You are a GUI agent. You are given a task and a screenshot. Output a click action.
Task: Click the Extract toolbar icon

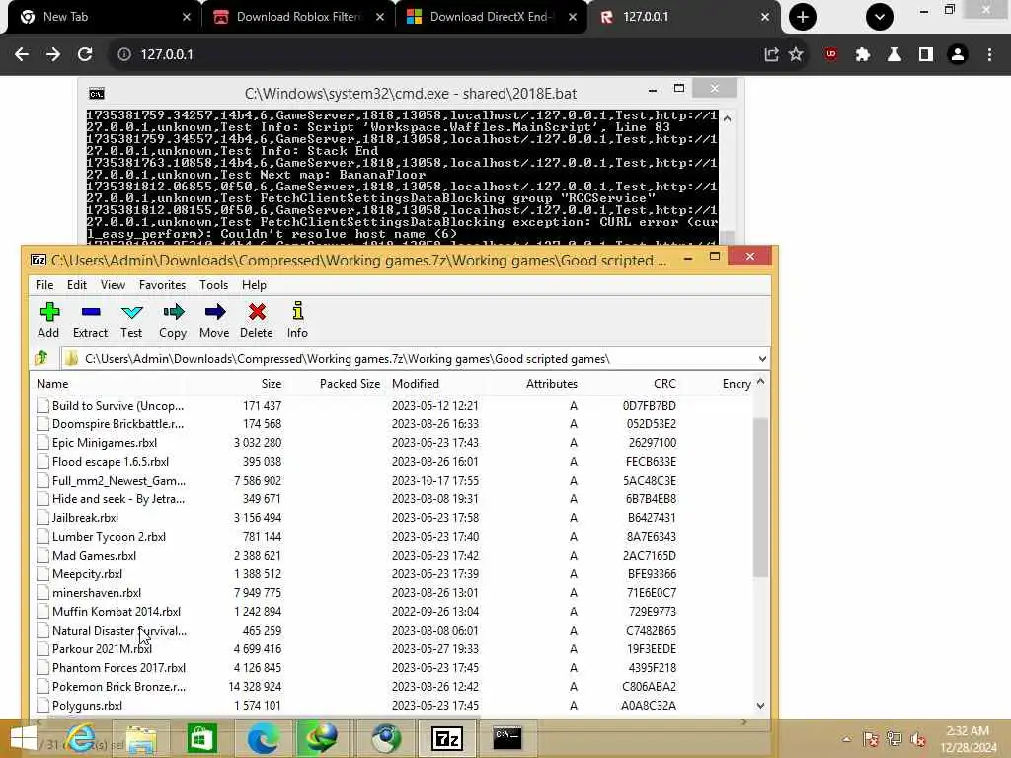pos(90,320)
